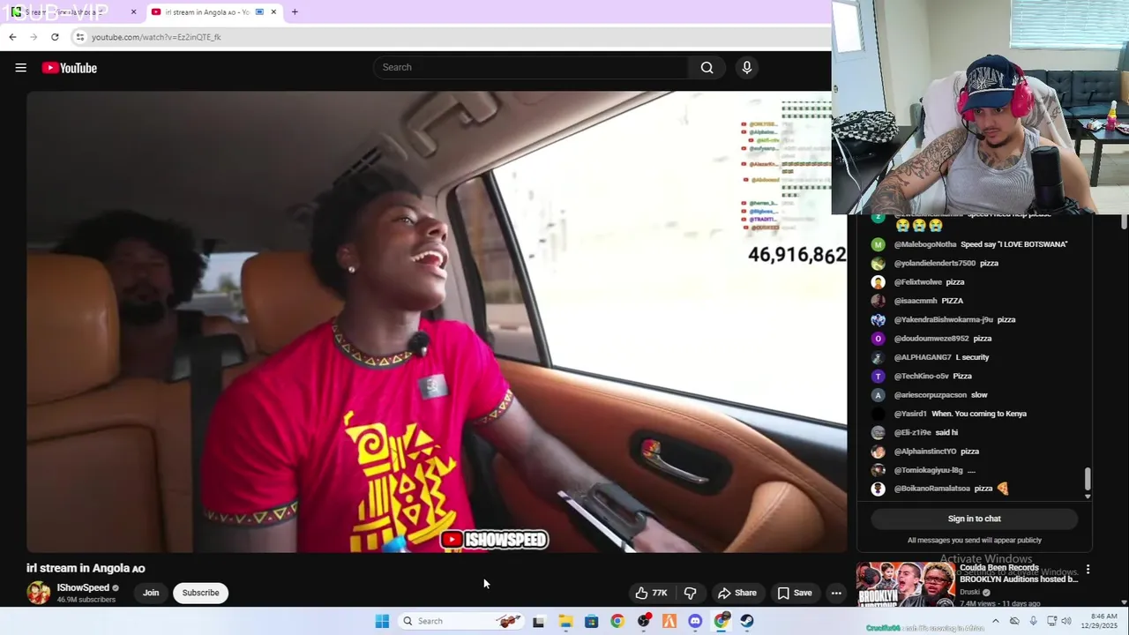The width and height of the screenshot is (1129, 635).
Task: Click the video player to pause
Action: click(x=437, y=322)
